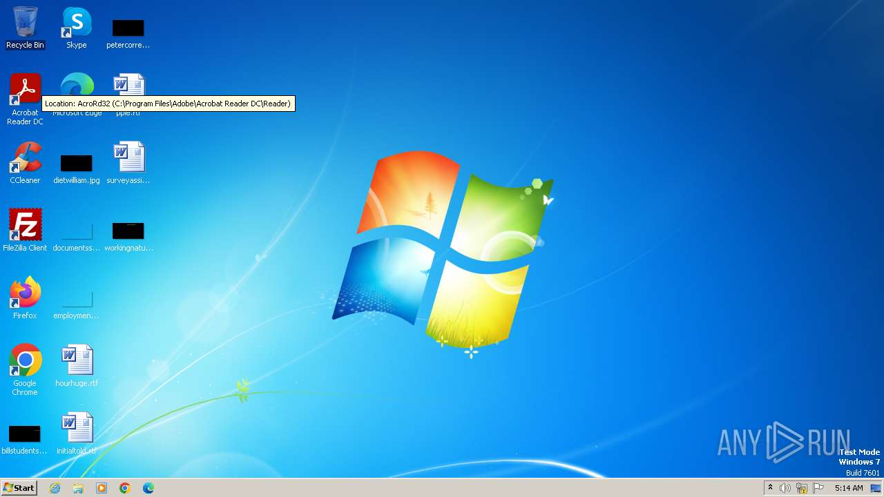Image resolution: width=884 pixels, height=497 pixels.
Task: Click the 5:14 AM system clock
Action: [x=849, y=488]
